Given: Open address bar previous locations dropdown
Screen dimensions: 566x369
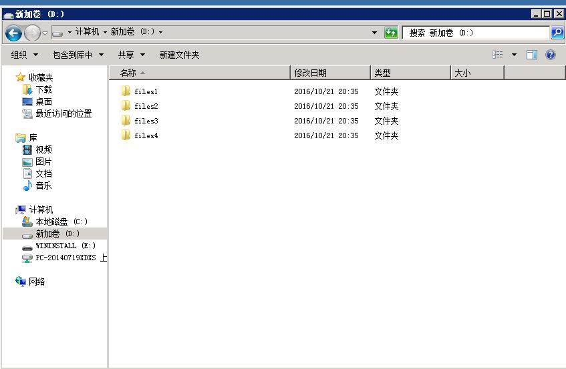Looking at the screenshot, I should (x=375, y=33).
